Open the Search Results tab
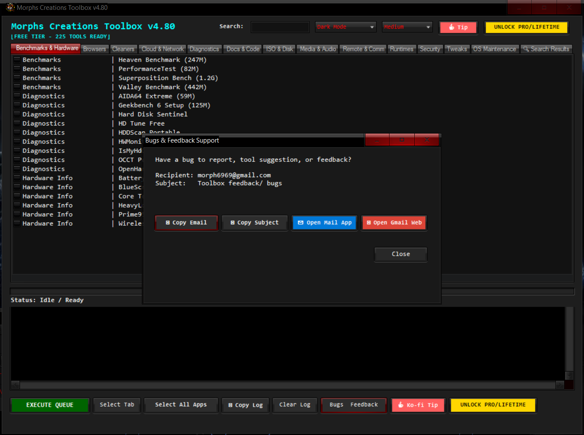 [546, 49]
